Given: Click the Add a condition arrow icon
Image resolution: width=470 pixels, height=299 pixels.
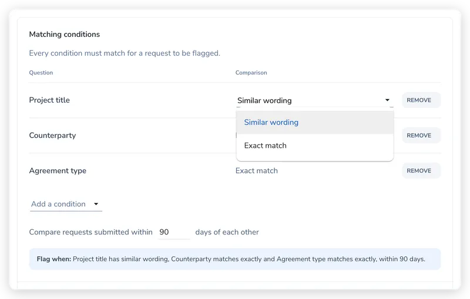Looking at the screenshot, I should coord(96,204).
